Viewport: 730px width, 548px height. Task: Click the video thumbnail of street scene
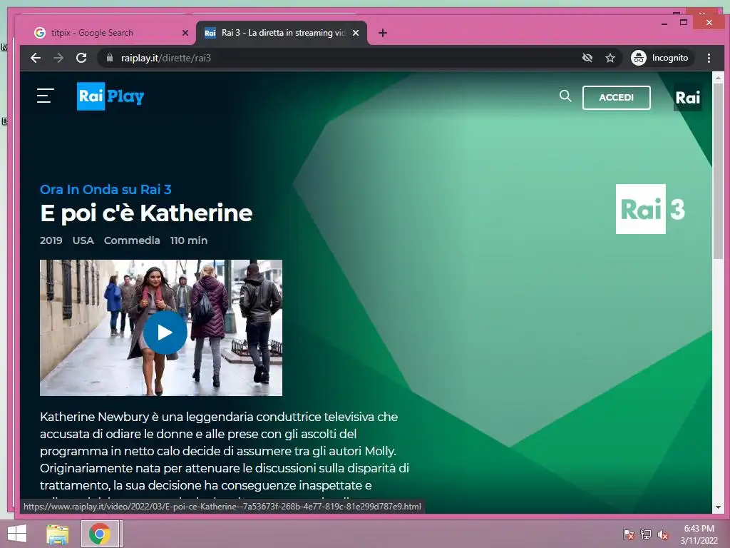[161, 328]
